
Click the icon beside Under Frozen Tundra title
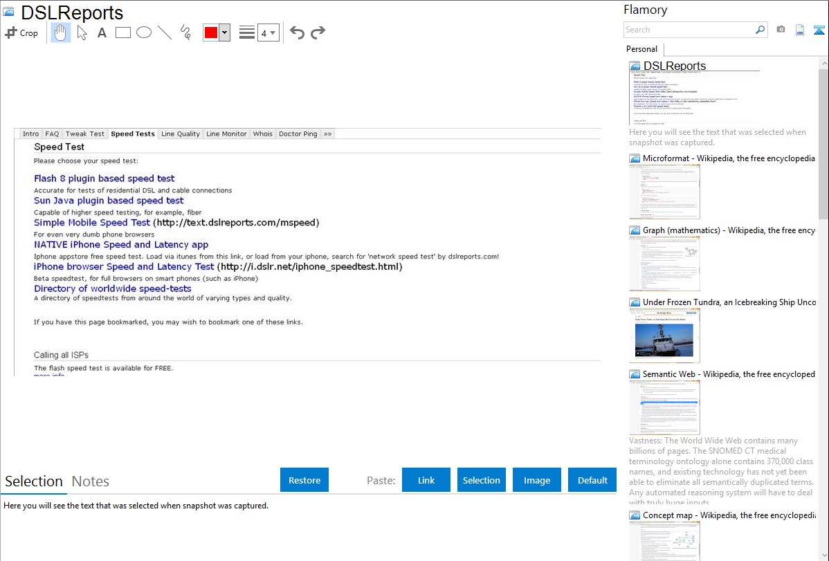click(635, 302)
